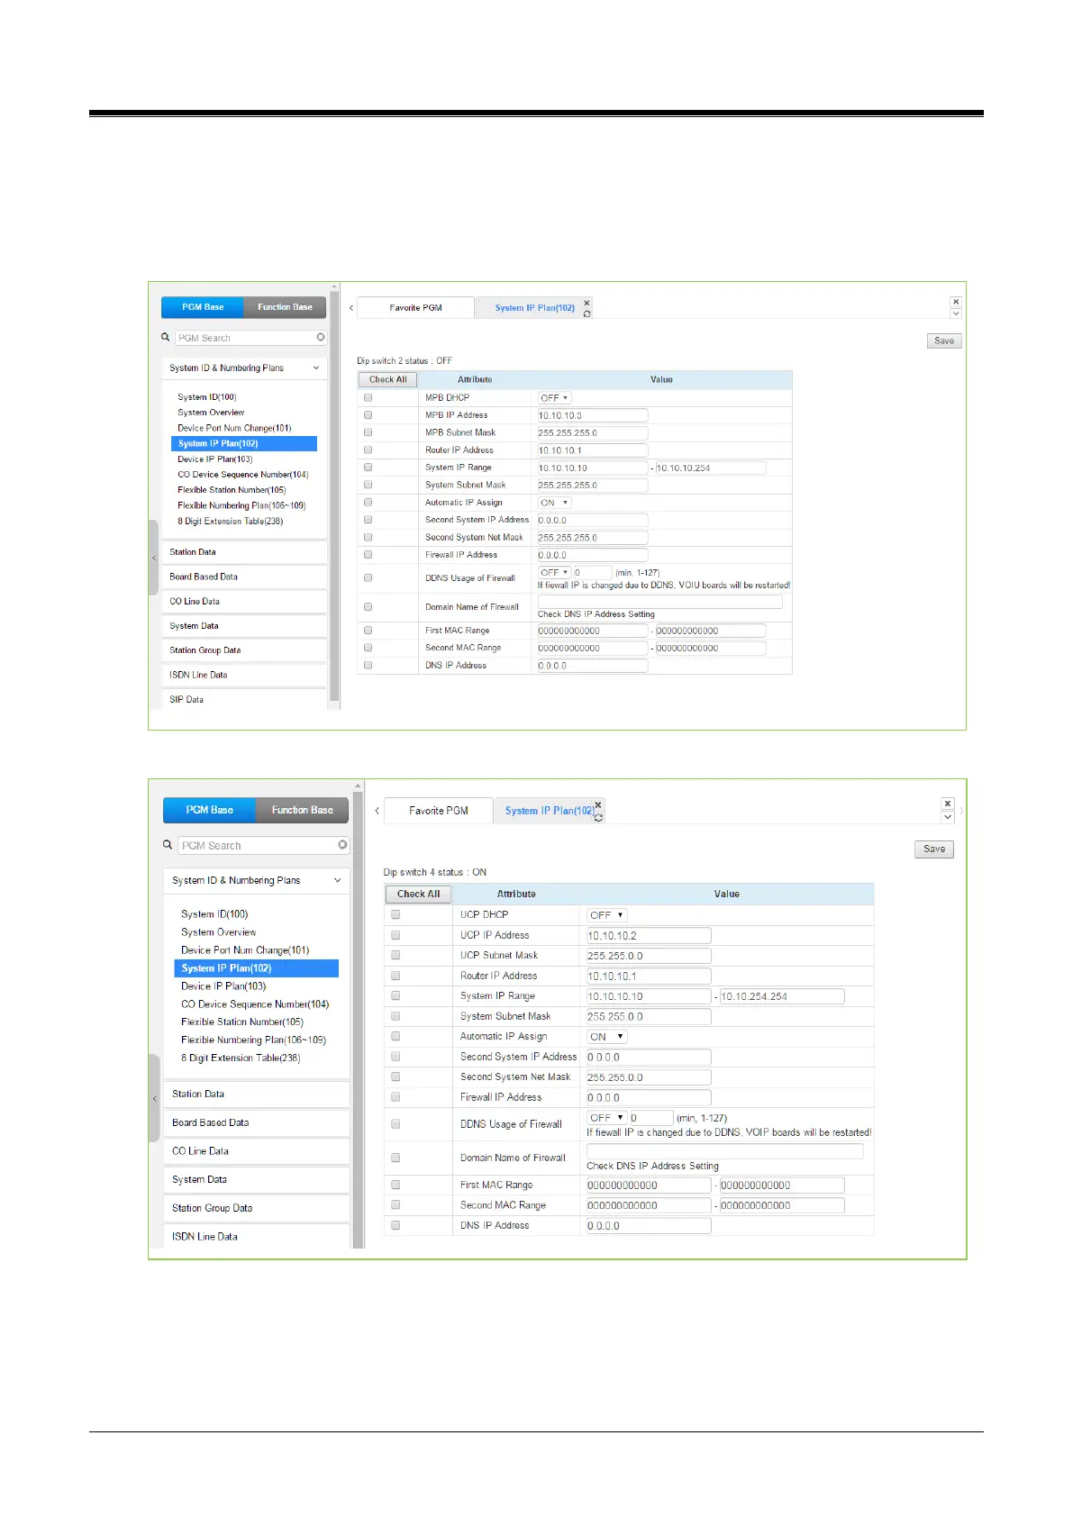Click the search magnifier icon in upper screenshot
Viewport: 1073px width, 1517px height.
tap(166, 337)
